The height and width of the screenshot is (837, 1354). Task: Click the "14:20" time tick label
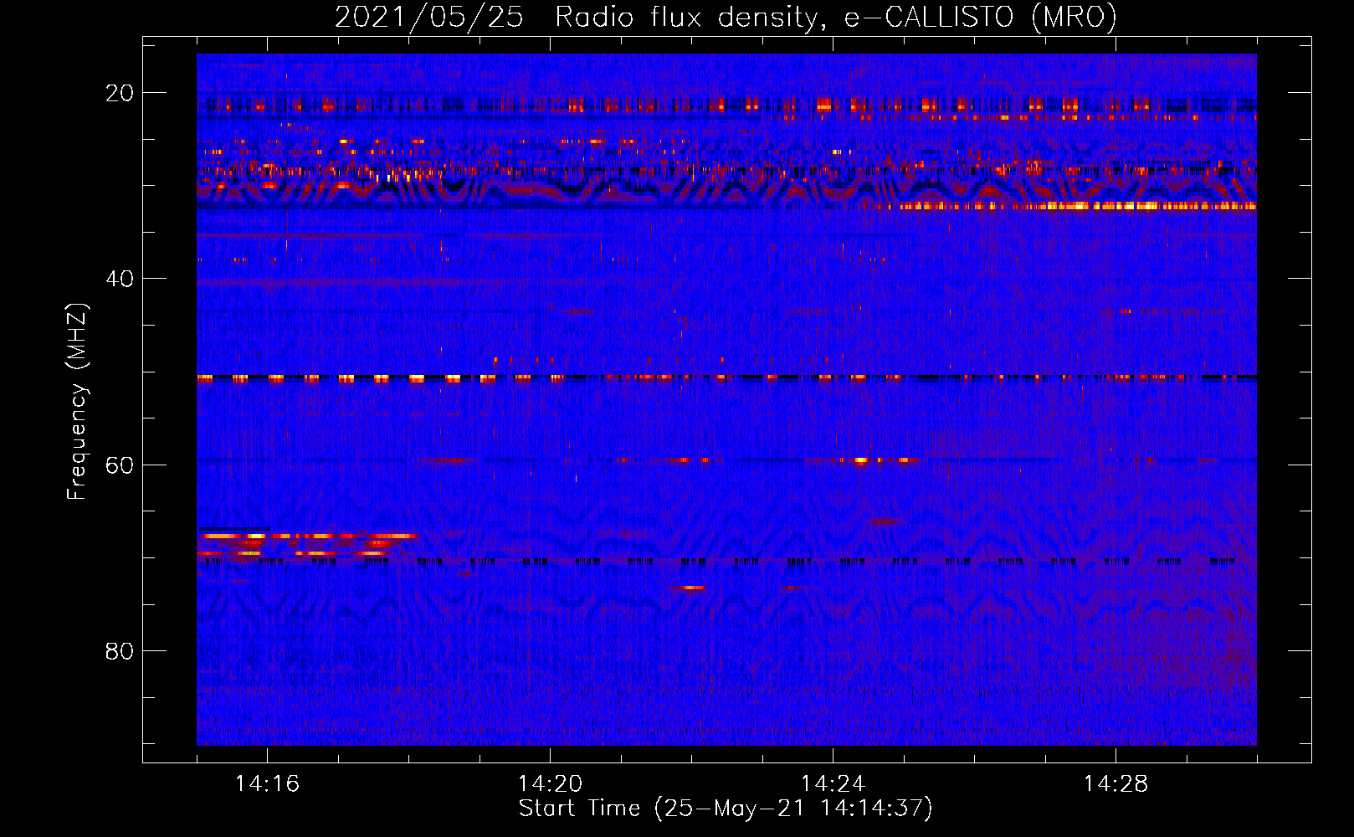click(550, 784)
